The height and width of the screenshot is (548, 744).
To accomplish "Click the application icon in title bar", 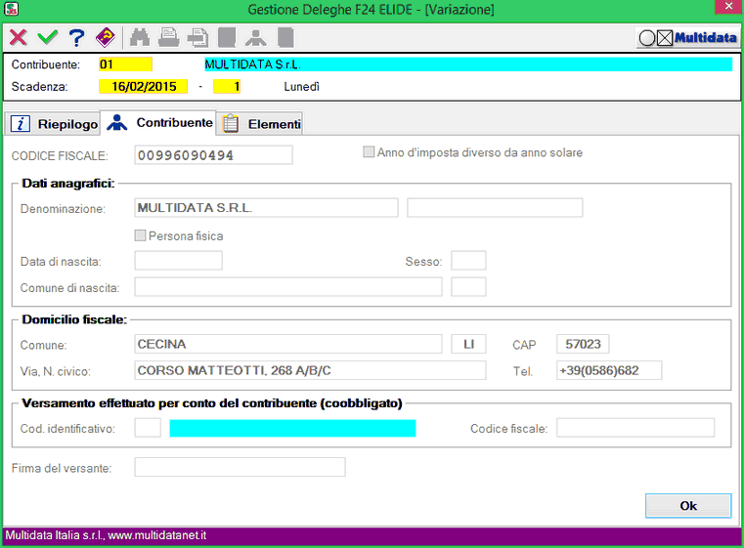I will (11, 9).
